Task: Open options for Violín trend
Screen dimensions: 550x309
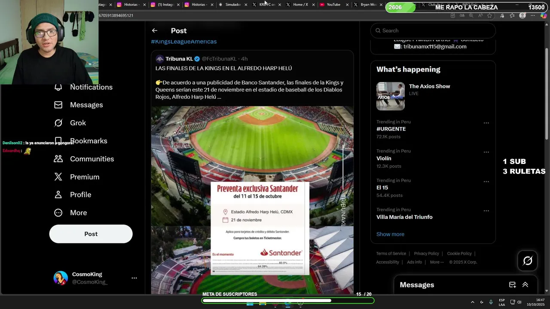Action: point(486,152)
